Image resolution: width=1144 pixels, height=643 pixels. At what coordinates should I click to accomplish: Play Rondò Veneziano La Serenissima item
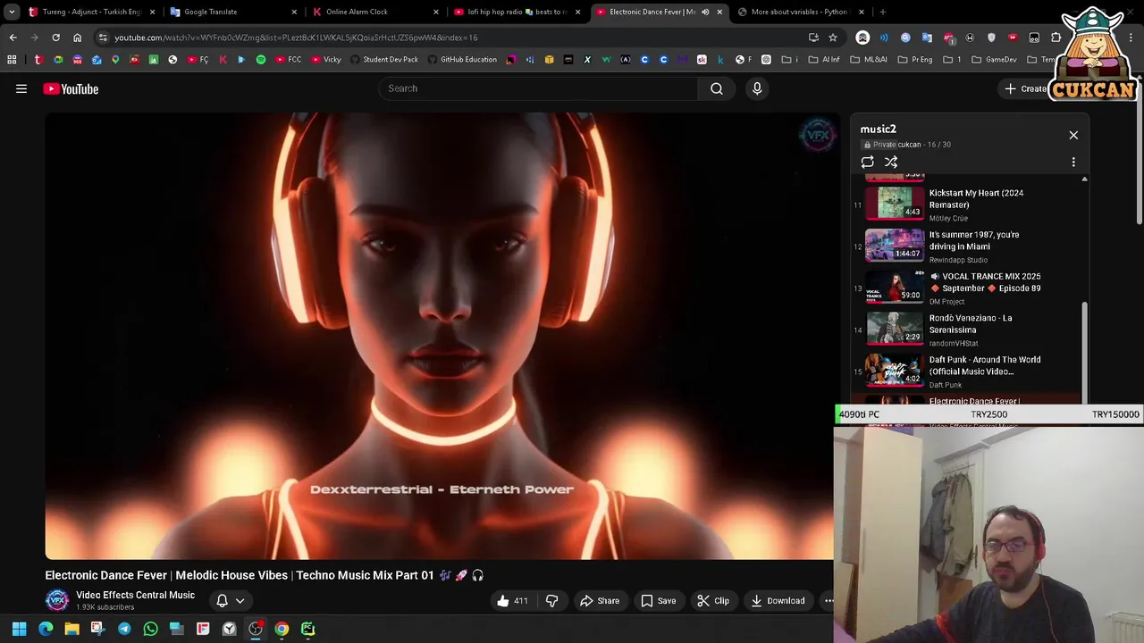[x=967, y=330]
